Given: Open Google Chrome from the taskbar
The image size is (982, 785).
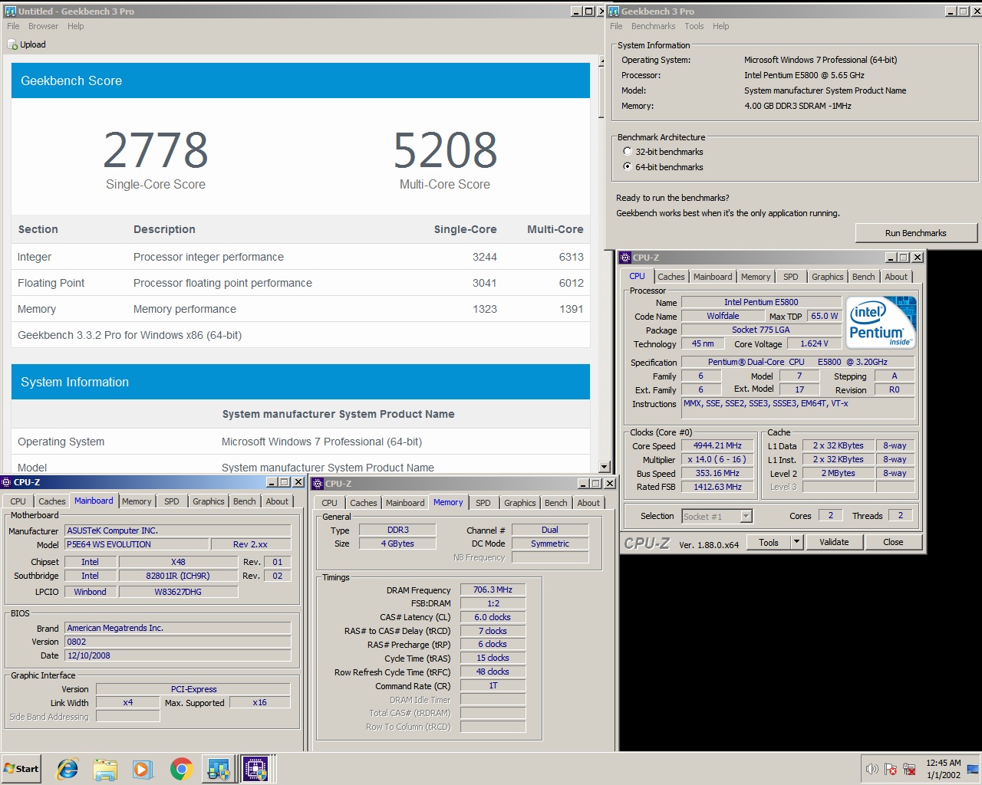Looking at the screenshot, I should coord(181,768).
